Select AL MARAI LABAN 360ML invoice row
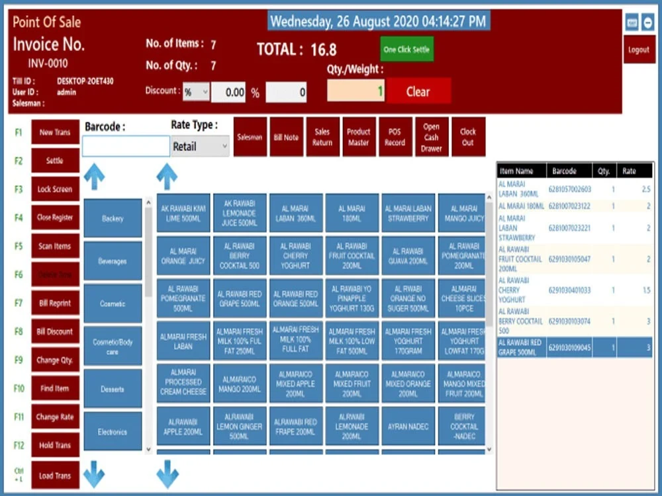Viewport: 662px width, 496px height. [575, 189]
